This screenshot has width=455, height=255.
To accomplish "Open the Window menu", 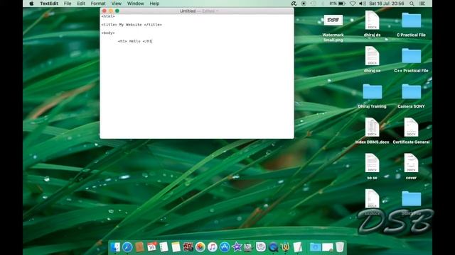I will coord(136,4).
